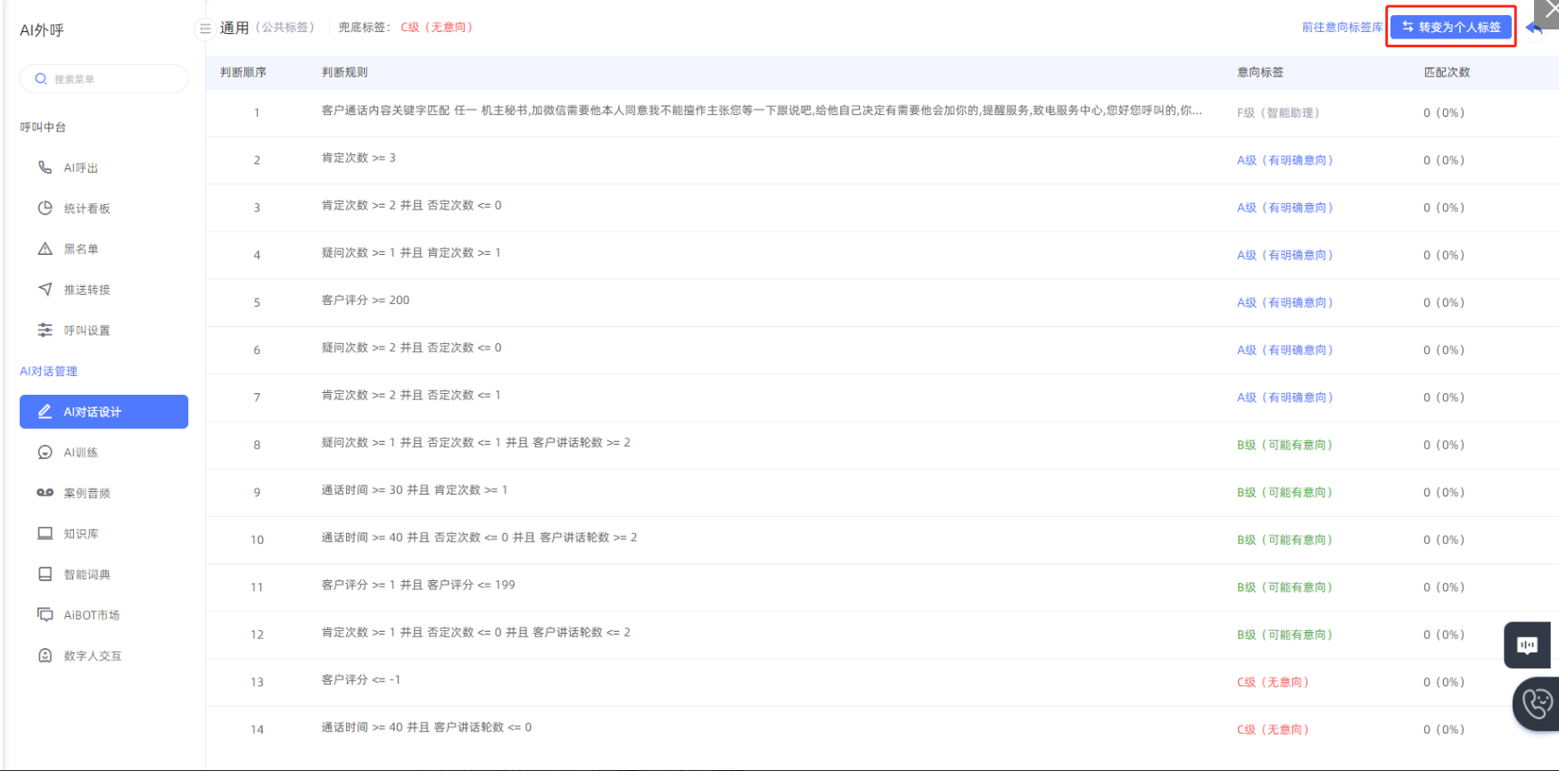Go to AiBOT市场 in sidebar
The width and height of the screenshot is (1559, 771).
(91, 615)
